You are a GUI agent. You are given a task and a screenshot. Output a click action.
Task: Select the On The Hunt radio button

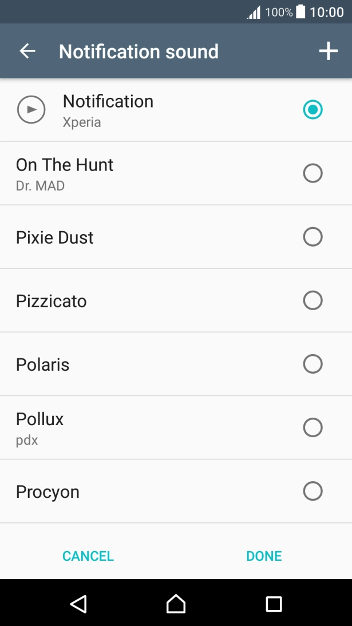click(x=313, y=173)
